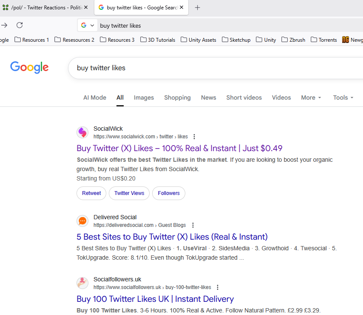Switch to Images results tab
363x315 pixels.
point(144,97)
